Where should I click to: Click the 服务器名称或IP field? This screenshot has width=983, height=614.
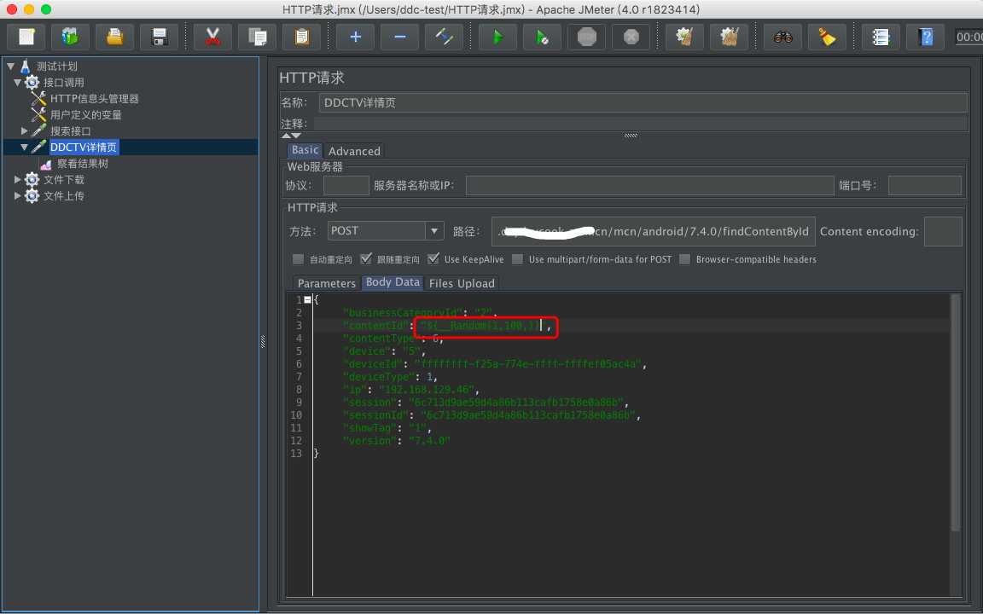[x=649, y=185]
